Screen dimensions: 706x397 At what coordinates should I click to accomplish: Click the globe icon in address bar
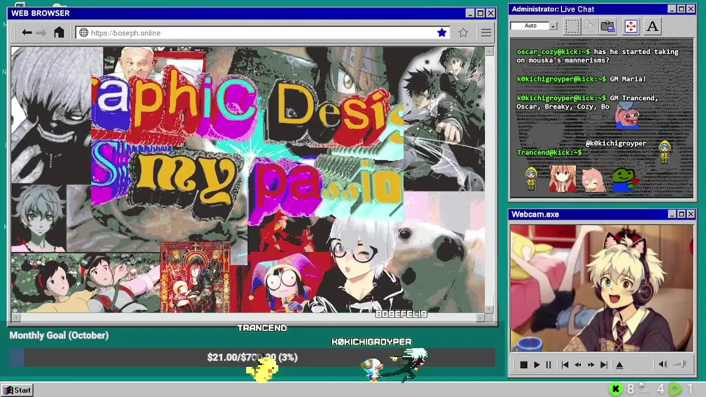[84, 33]
